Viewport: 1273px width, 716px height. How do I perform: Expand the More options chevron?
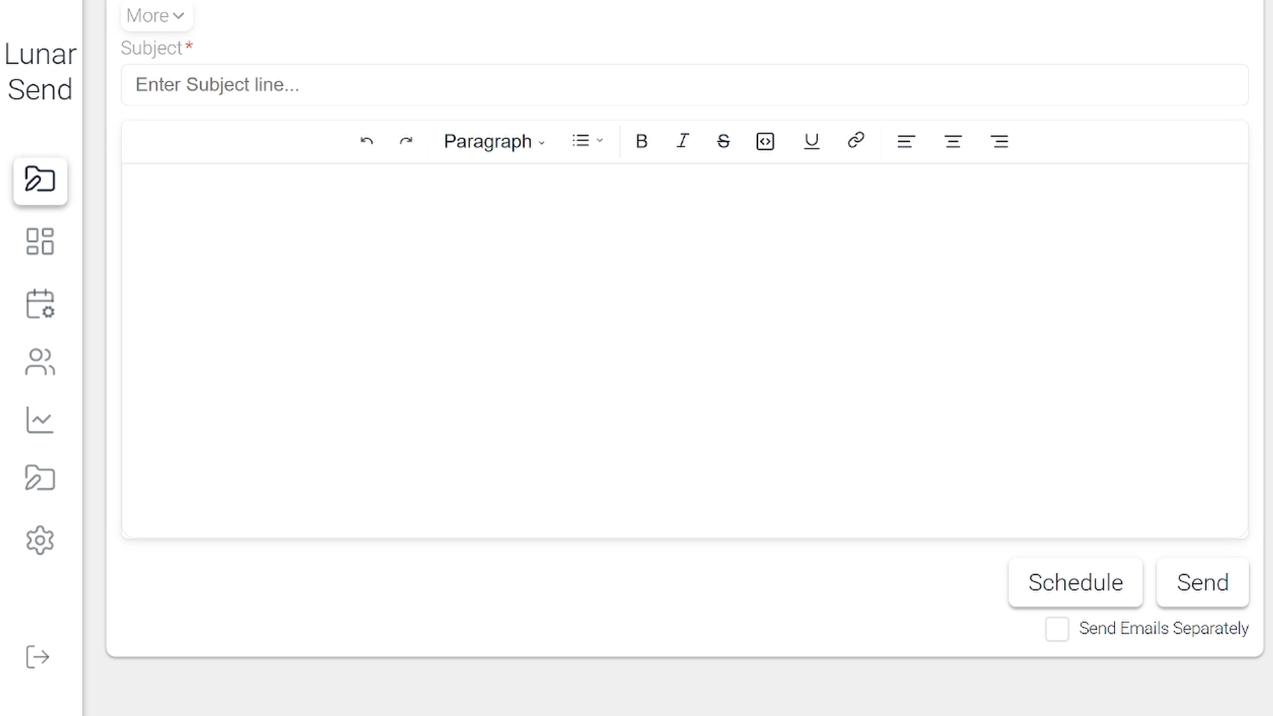156,15
